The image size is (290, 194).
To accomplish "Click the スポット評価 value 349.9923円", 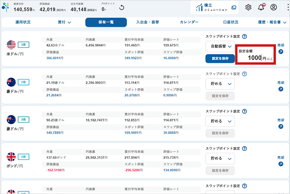I will click(133, 58).
